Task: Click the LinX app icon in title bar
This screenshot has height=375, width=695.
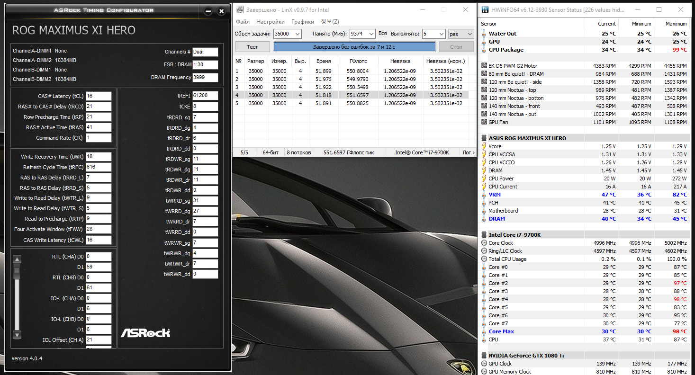Action: [x=240, y=10]
